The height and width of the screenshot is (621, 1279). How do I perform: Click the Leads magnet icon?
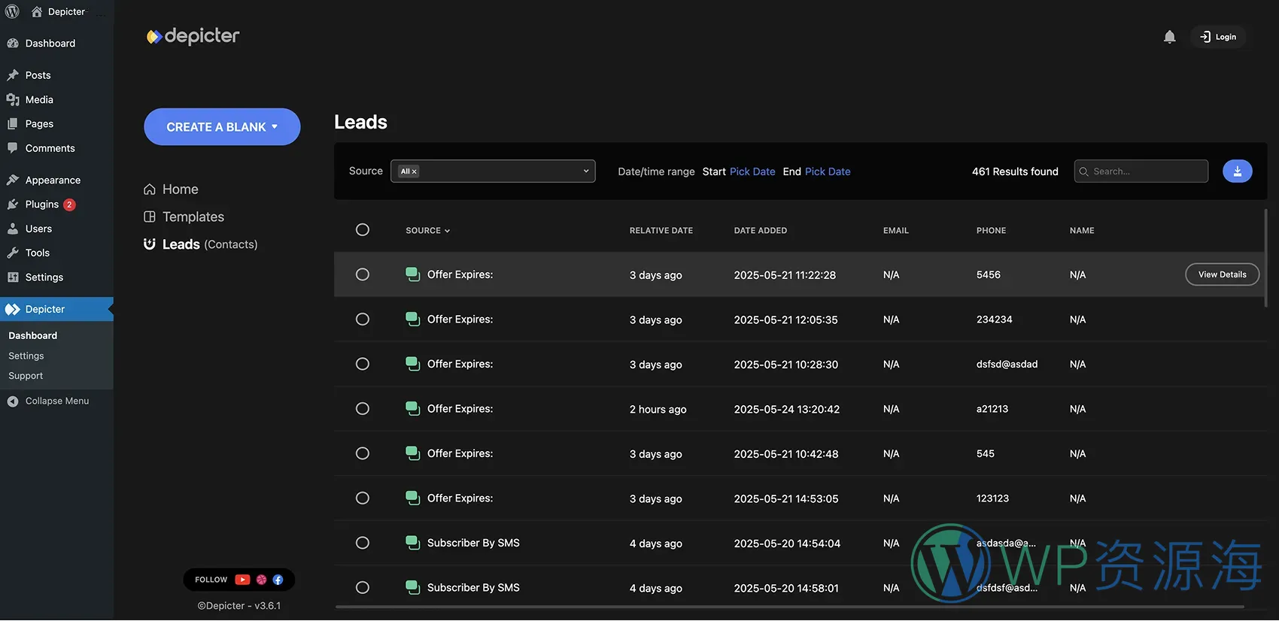point(150,244)
